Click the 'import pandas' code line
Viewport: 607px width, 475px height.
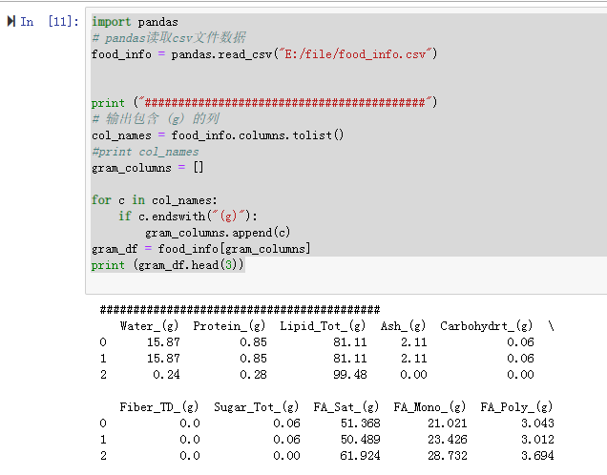pos(135,22)
